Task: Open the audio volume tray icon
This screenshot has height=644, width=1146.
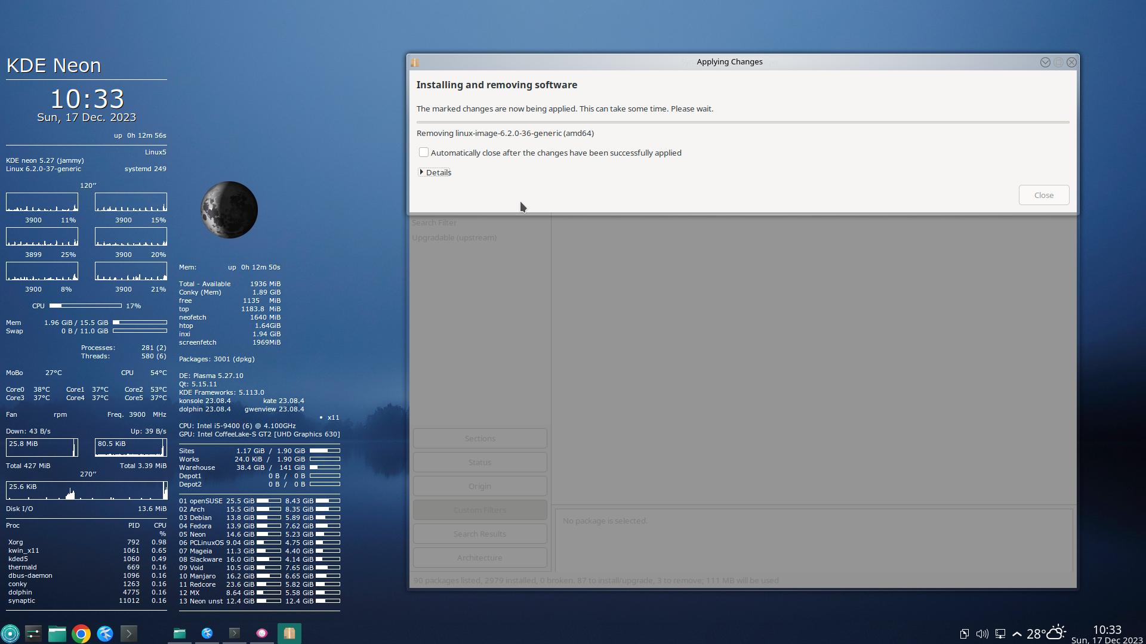Action: [982, 634]
